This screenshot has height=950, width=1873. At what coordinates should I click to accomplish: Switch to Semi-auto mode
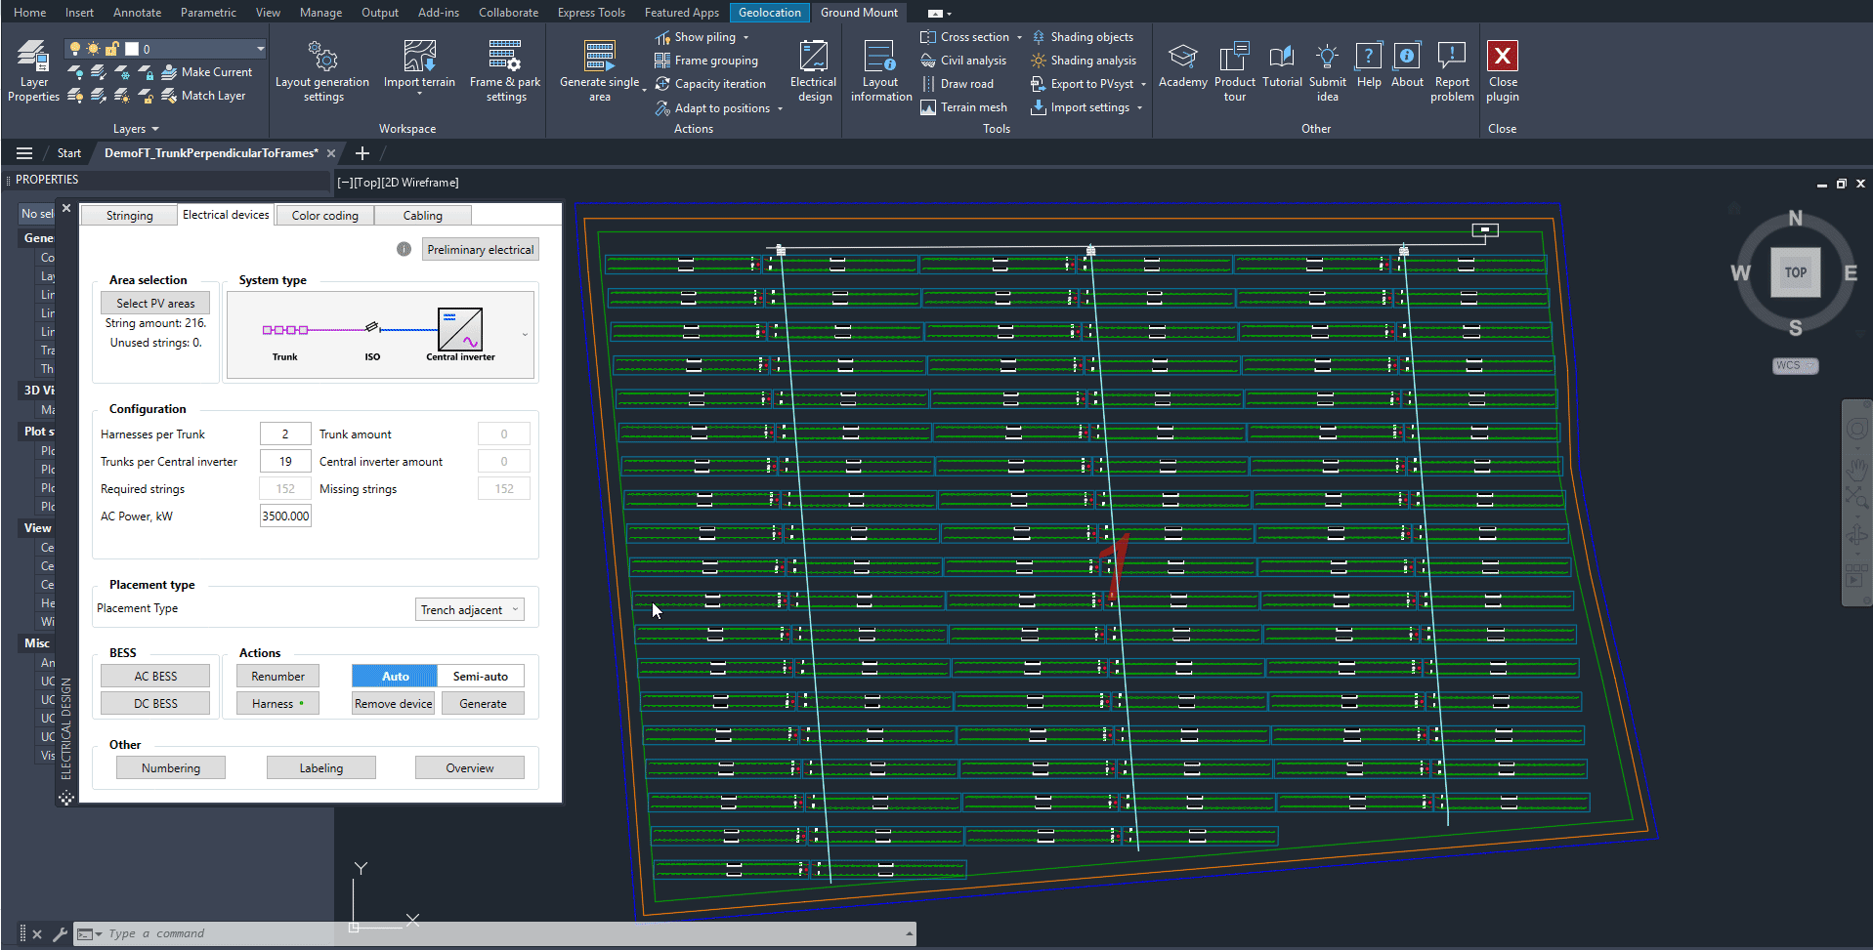[480, 677]
